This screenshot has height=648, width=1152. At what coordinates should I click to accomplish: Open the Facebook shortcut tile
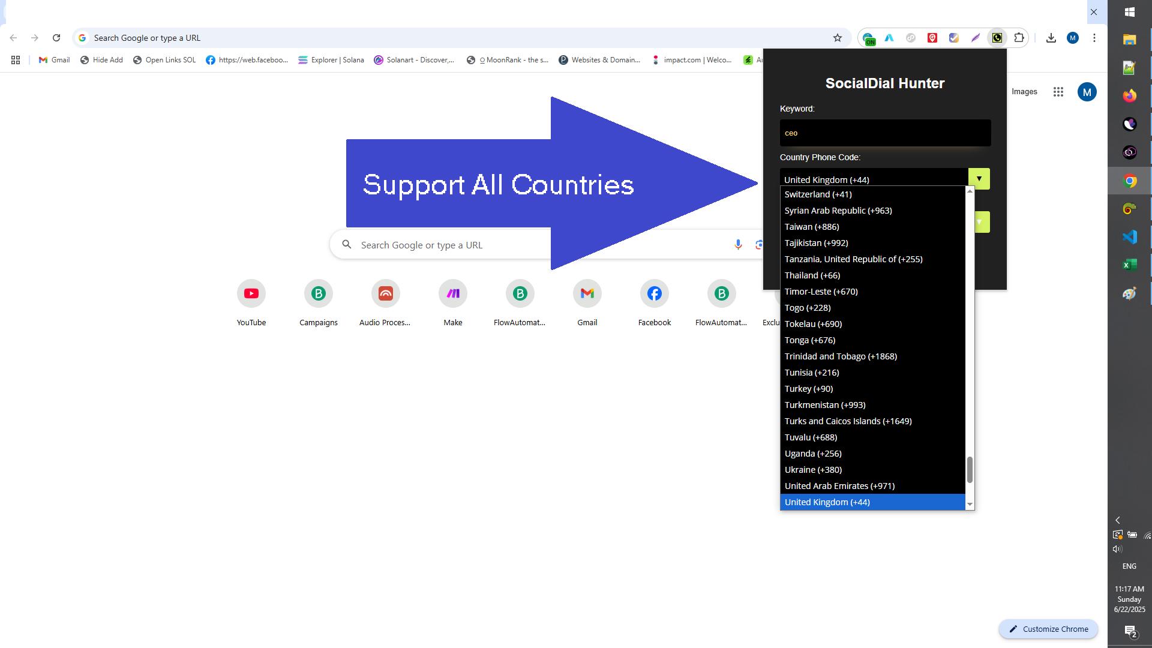(x=654, y=294)
